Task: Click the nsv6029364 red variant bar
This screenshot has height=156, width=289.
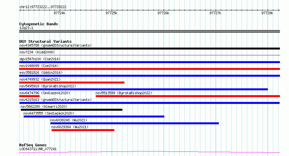Action: click(x=83, y=130)
